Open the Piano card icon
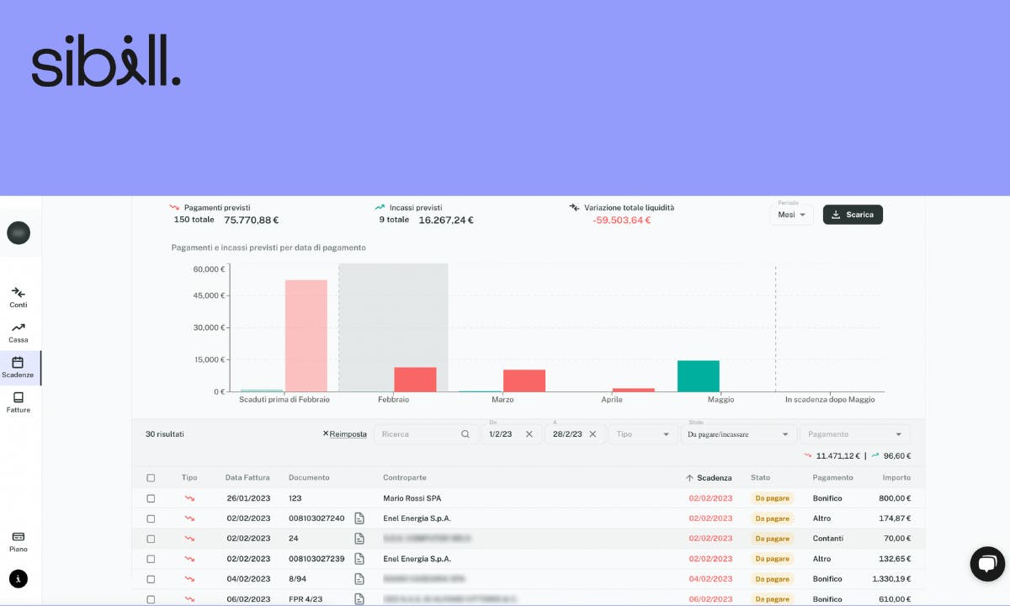1010x606 pixels. 19,536
